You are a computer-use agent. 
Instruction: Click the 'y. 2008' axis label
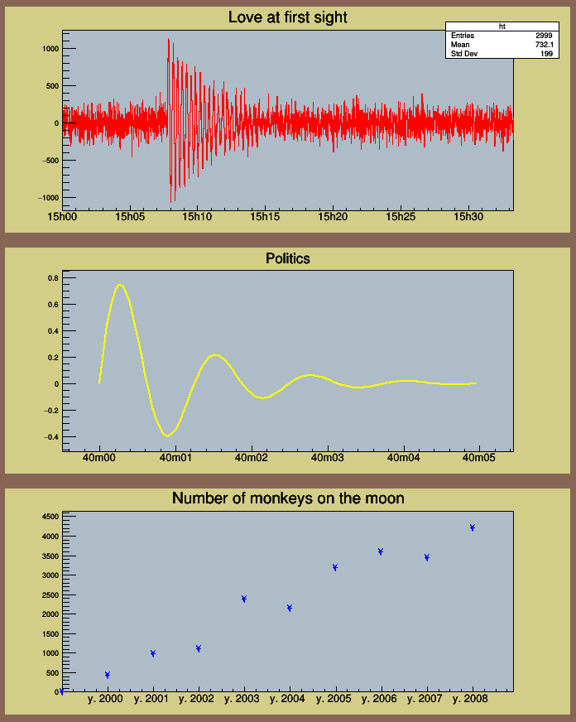tap(470, 699)
